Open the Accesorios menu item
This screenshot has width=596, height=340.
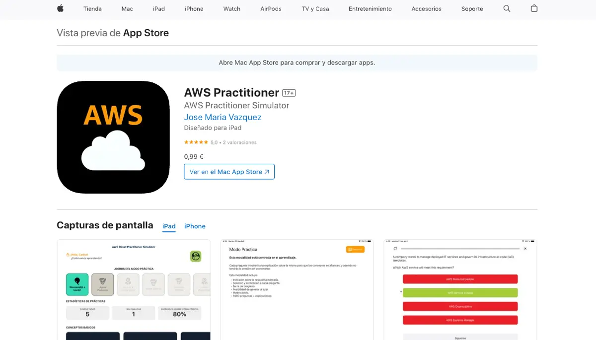[427, 9]
